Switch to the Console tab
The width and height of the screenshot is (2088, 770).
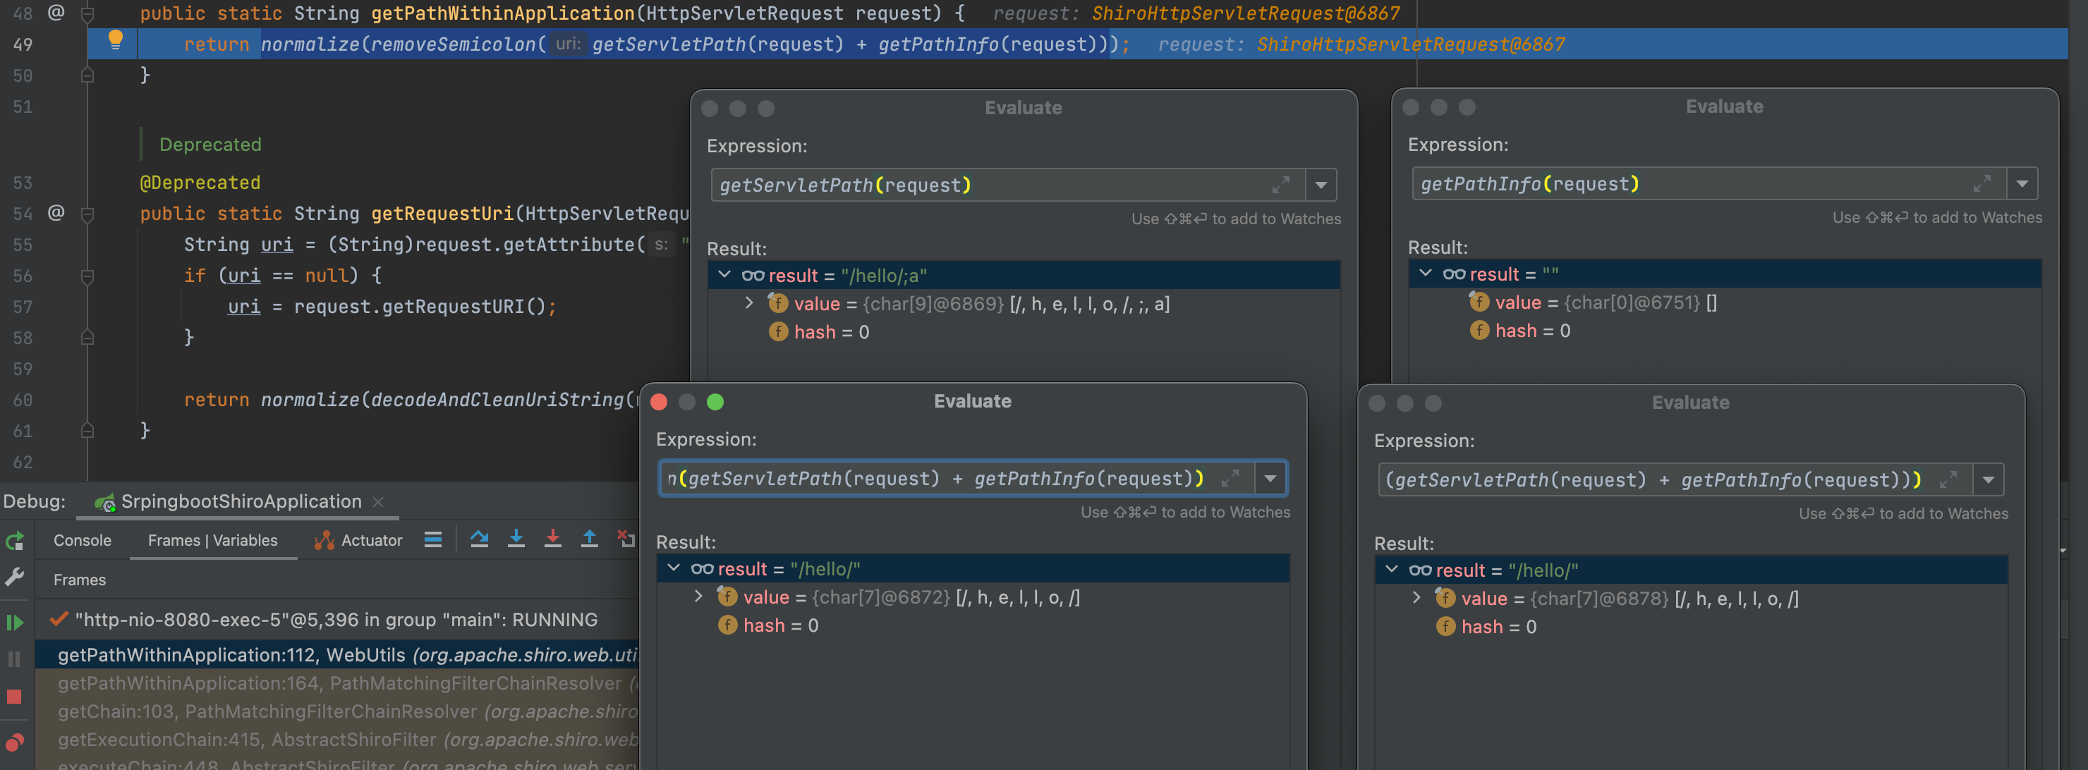(x=82, y=541)
